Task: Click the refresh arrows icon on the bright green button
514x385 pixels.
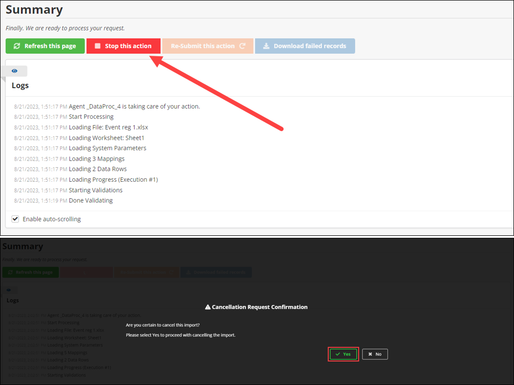Action: point(17,46)
